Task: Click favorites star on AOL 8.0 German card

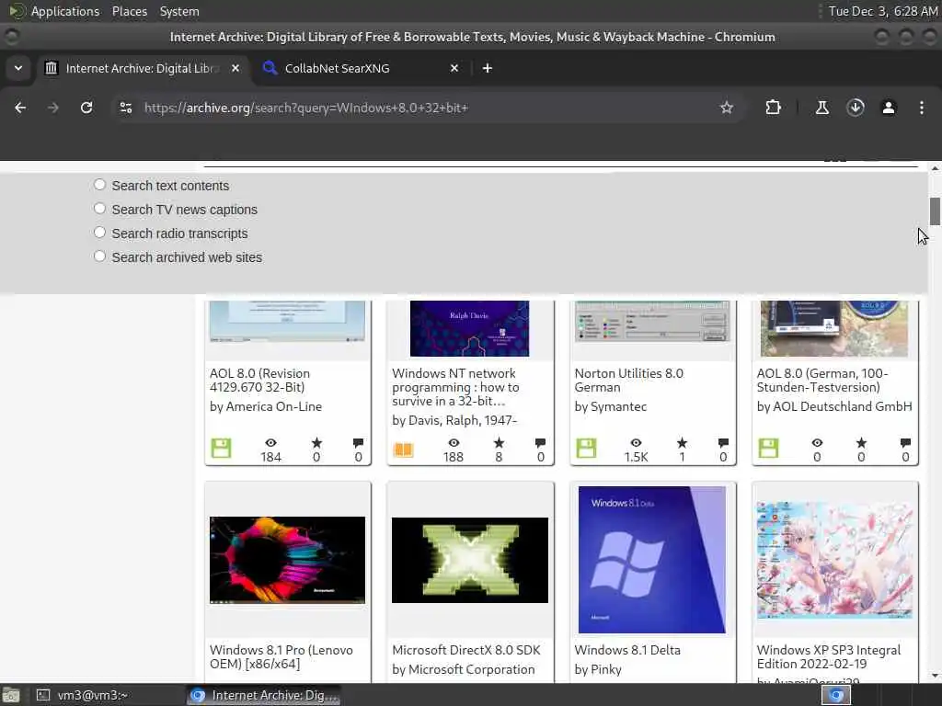Action: point(861,442)
